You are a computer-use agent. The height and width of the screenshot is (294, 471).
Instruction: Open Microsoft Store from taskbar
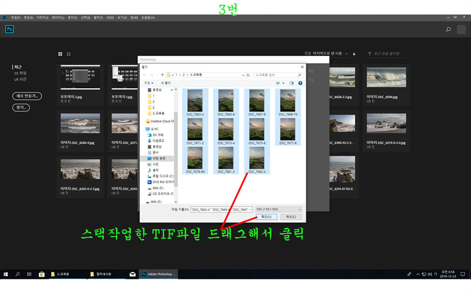point(41,274)
